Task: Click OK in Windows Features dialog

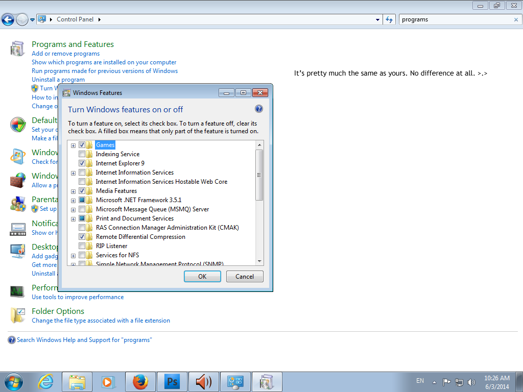Action: (x=202, y=276)
